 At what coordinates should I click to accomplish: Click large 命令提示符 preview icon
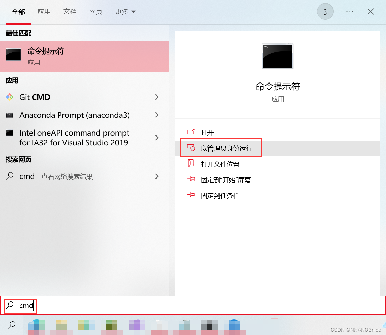point(278,56)
